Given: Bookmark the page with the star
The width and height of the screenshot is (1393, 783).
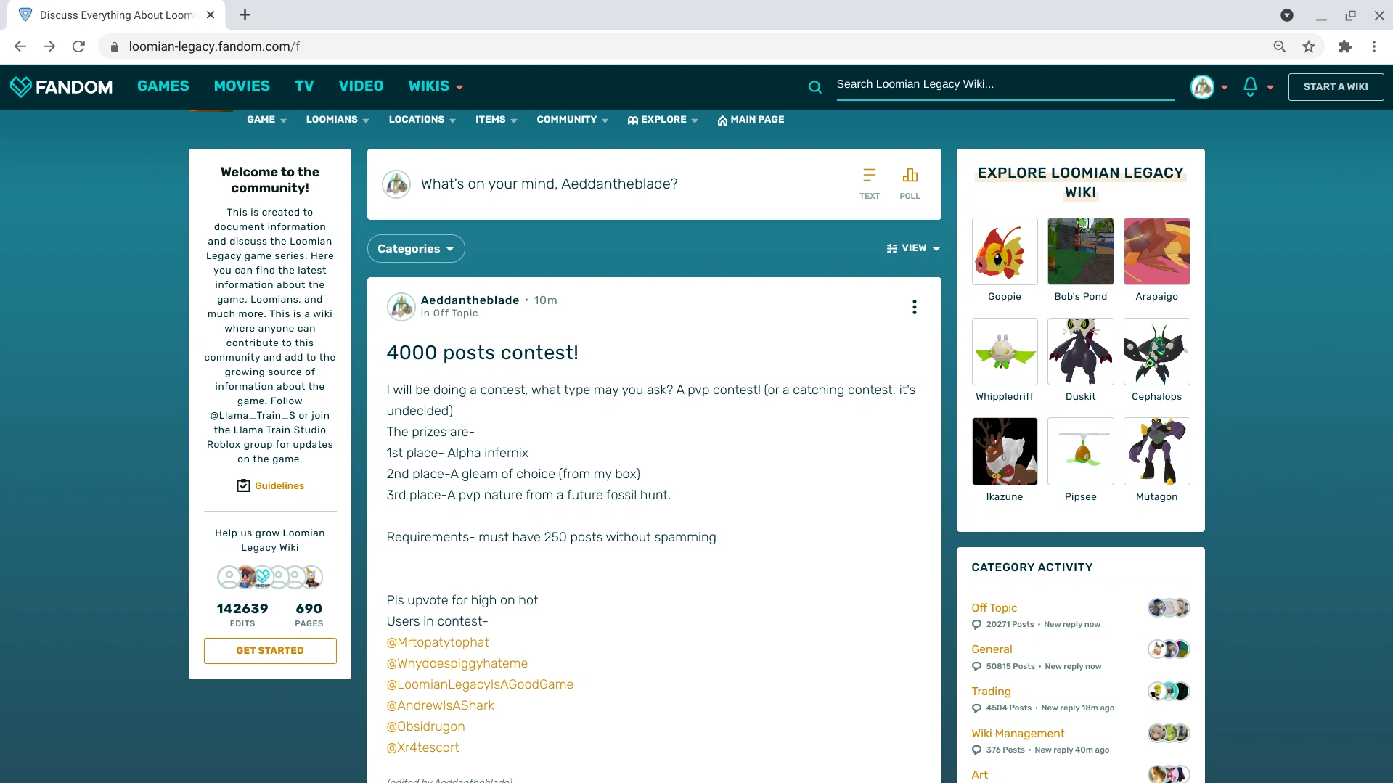Looking at the screenshot, I should click(x=1309, y=46).
